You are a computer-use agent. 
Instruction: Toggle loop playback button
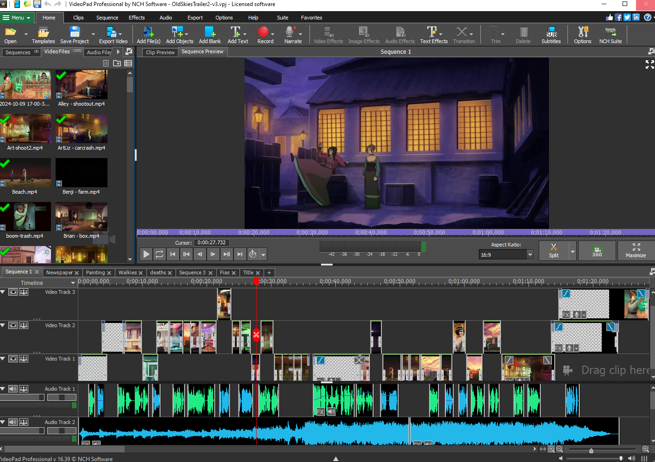[x=159, y=254]
